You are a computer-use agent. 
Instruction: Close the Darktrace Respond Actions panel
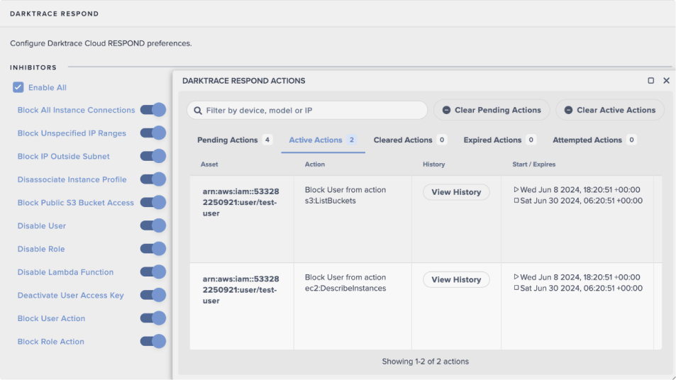click(x=666, y=81)
